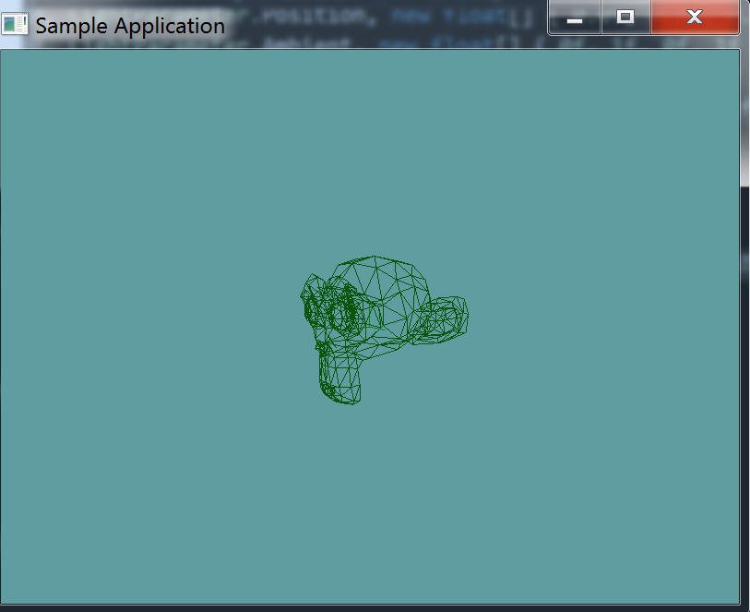Maximize the Sample Application window
Screen dimensions: 750x612
coord(625,18)
